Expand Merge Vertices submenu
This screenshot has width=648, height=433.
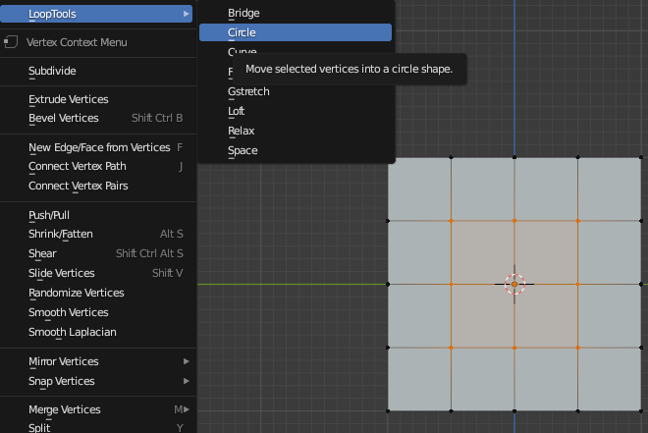point(96,409)
